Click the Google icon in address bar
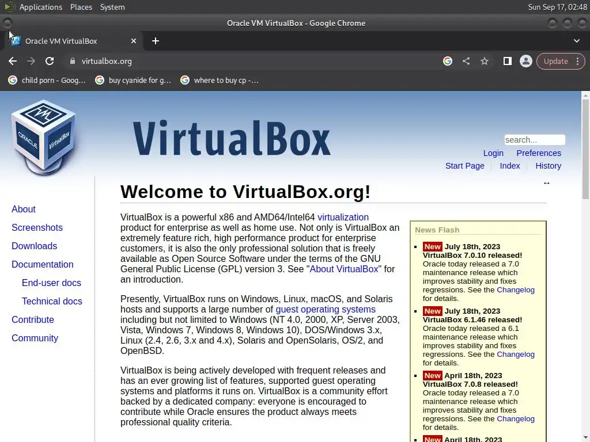Image resolution: width=590 pixels, height=442 pixels. pos(447,61)
